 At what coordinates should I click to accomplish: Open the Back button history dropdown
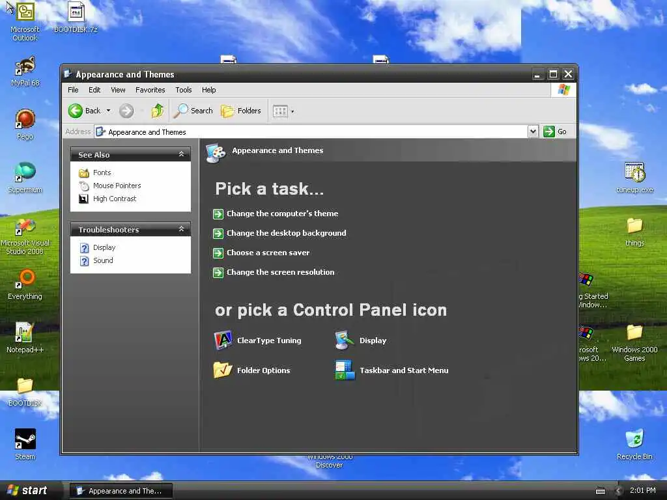coord(109,111)
